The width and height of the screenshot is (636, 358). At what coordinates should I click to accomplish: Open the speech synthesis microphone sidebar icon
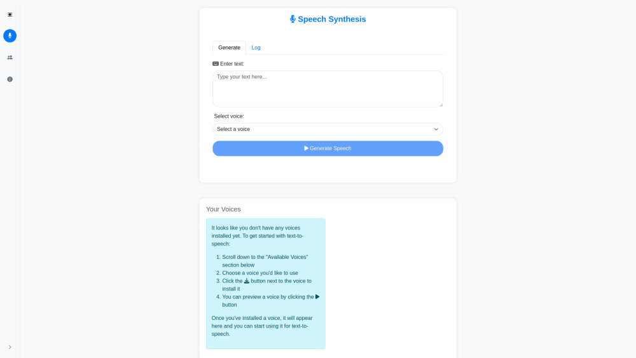(x=10, y=36)
